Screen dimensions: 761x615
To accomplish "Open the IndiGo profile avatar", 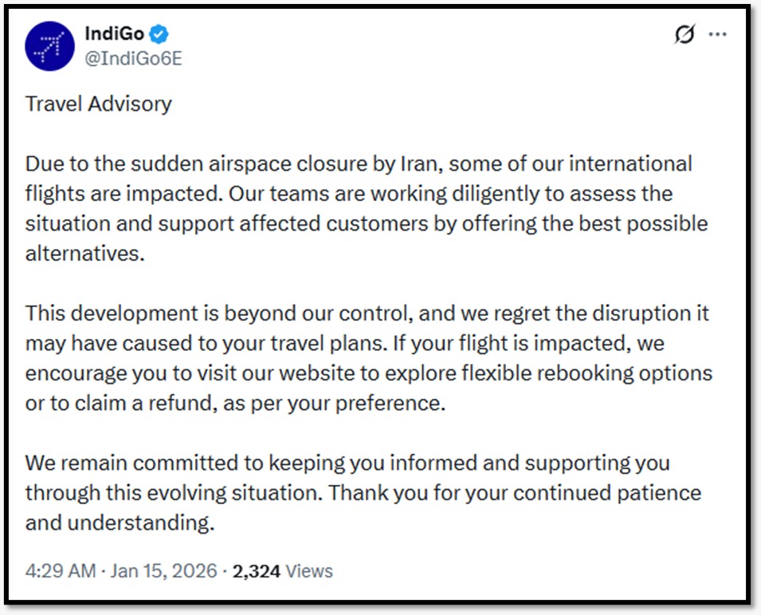I will (x=49, y=46).
